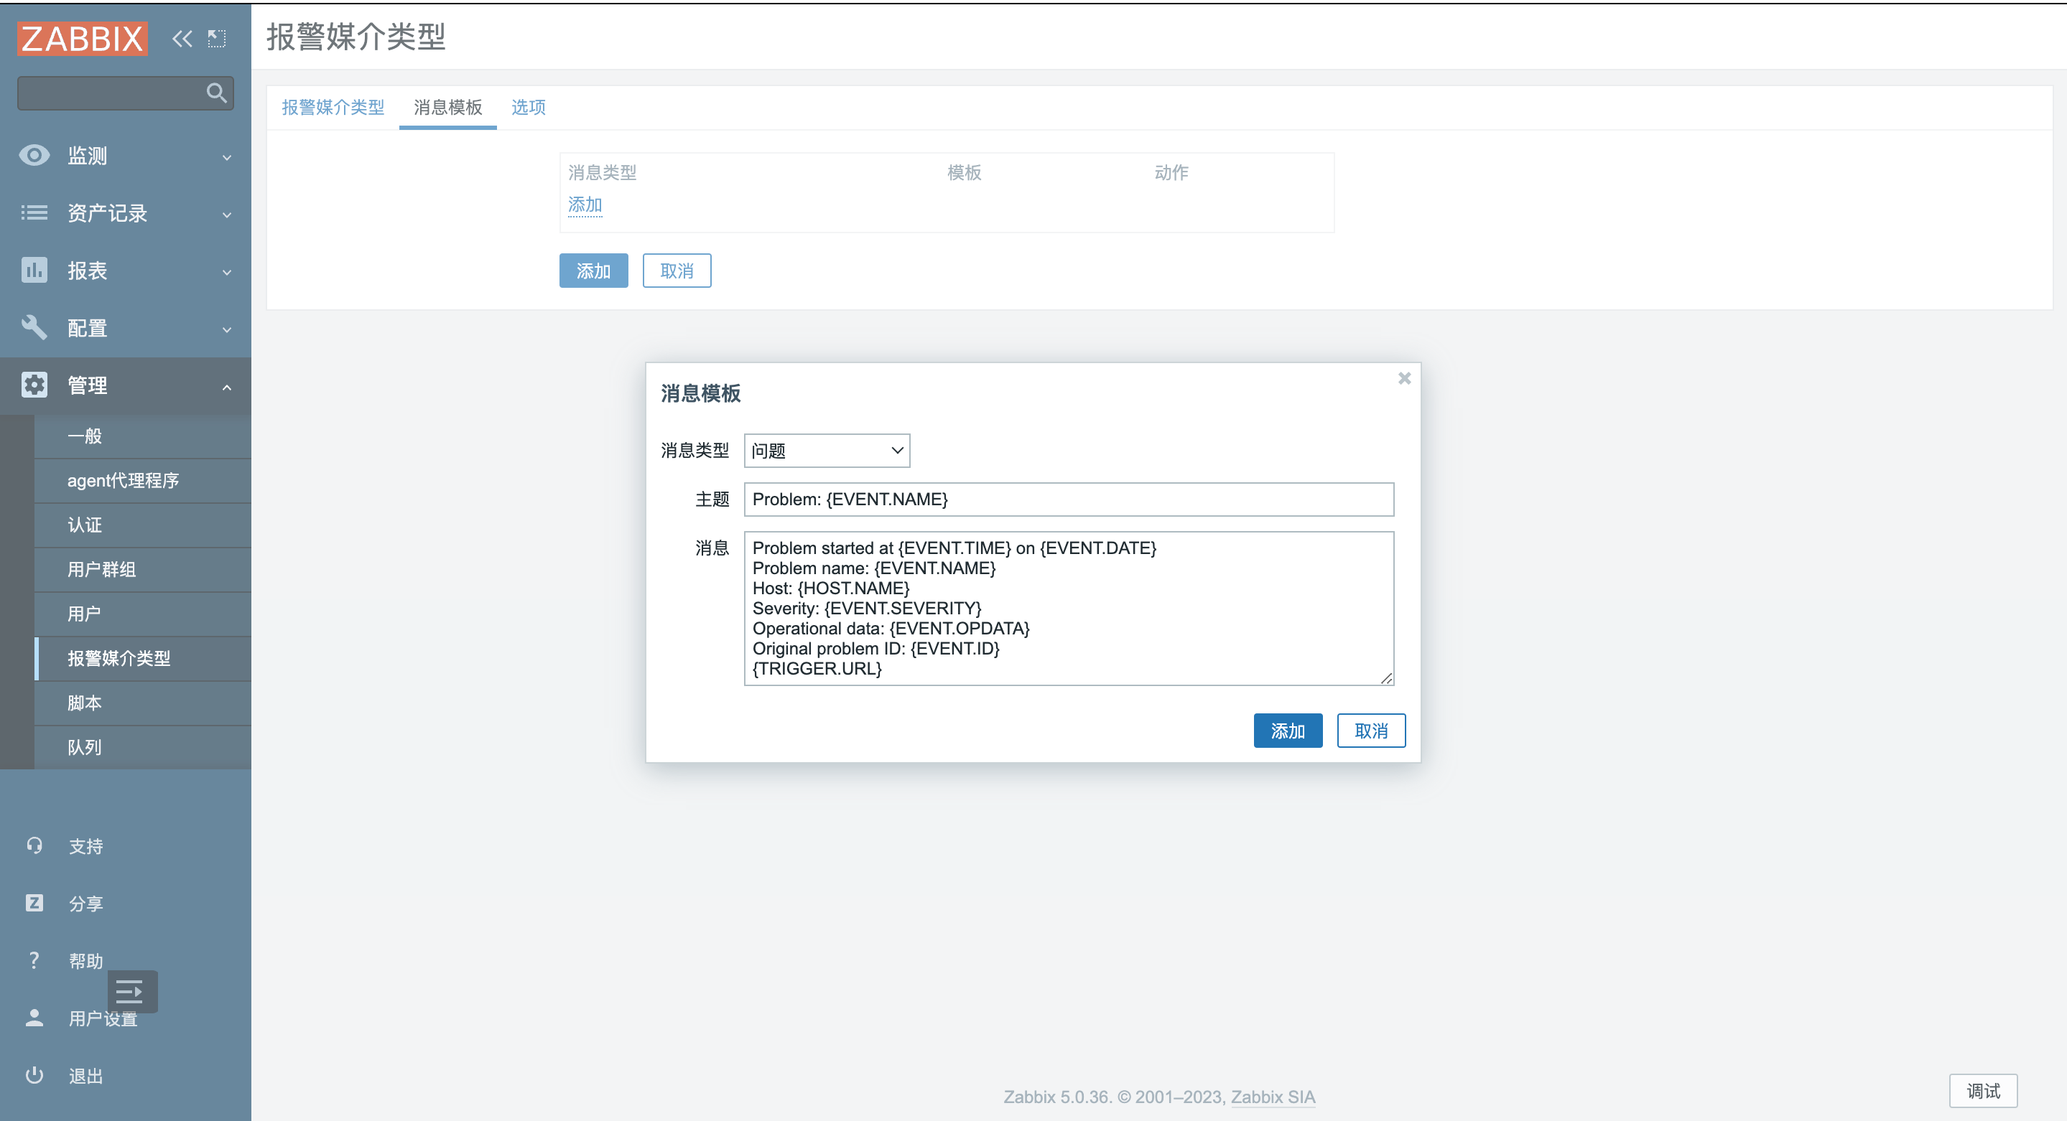Collapse the 管理 menu section
The width and height of the screenshot is (2067, 1121).
pyautogui.click(x=227, y=387)
